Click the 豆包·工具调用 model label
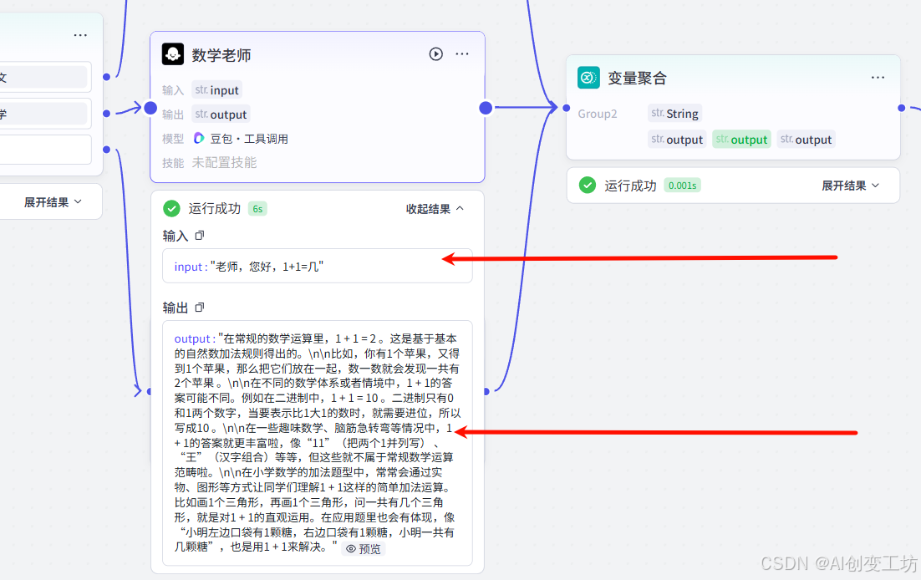This screenshot has height=580, width=921. click(249, 139)
